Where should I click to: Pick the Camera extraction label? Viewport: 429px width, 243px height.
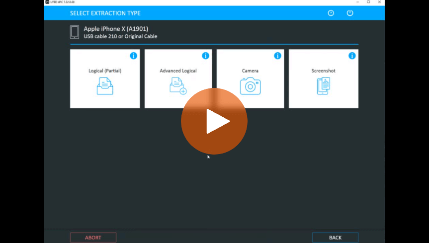[x=250, y=71]
